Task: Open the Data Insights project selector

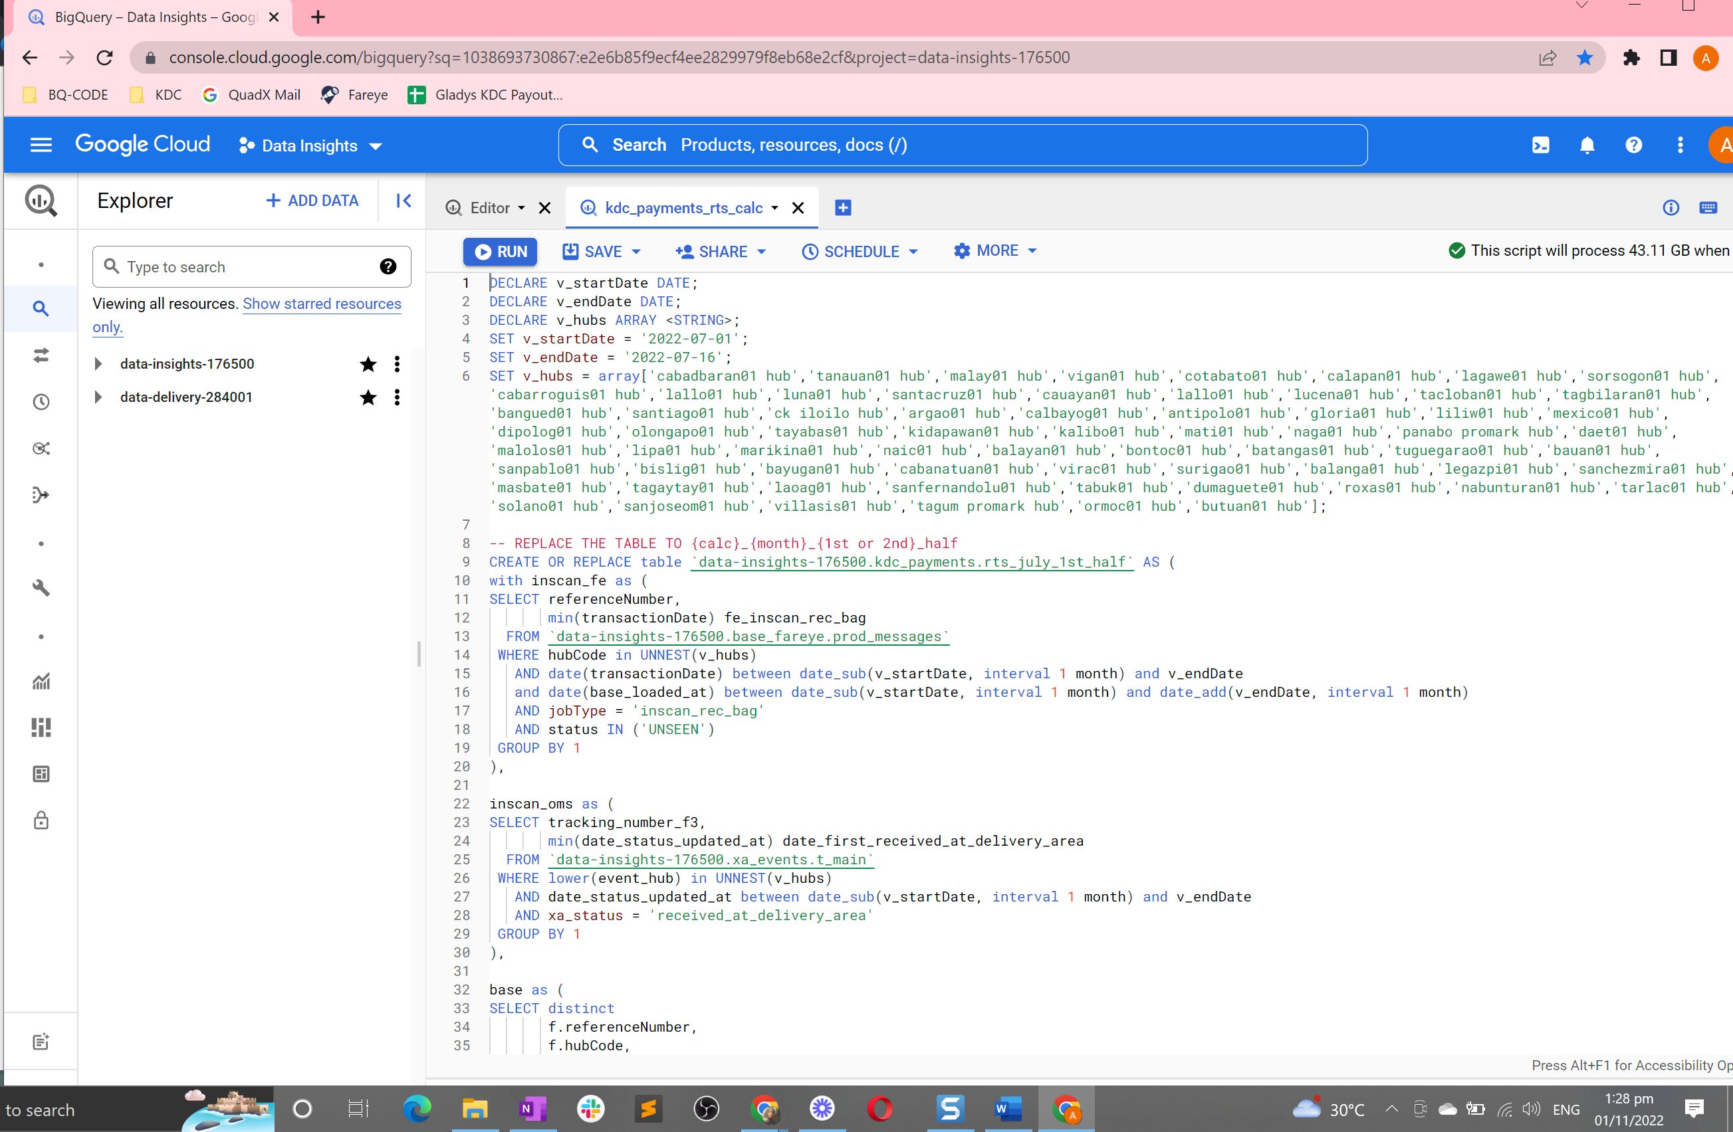Action: [310, 145]
